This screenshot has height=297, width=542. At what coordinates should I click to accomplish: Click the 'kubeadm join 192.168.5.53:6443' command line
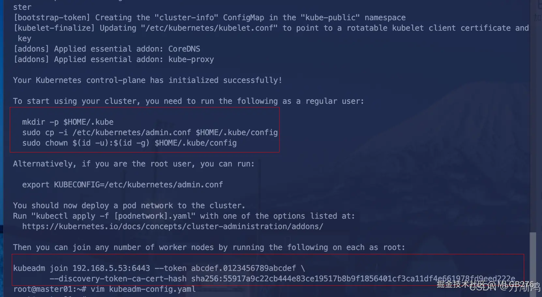pos(159,268)
